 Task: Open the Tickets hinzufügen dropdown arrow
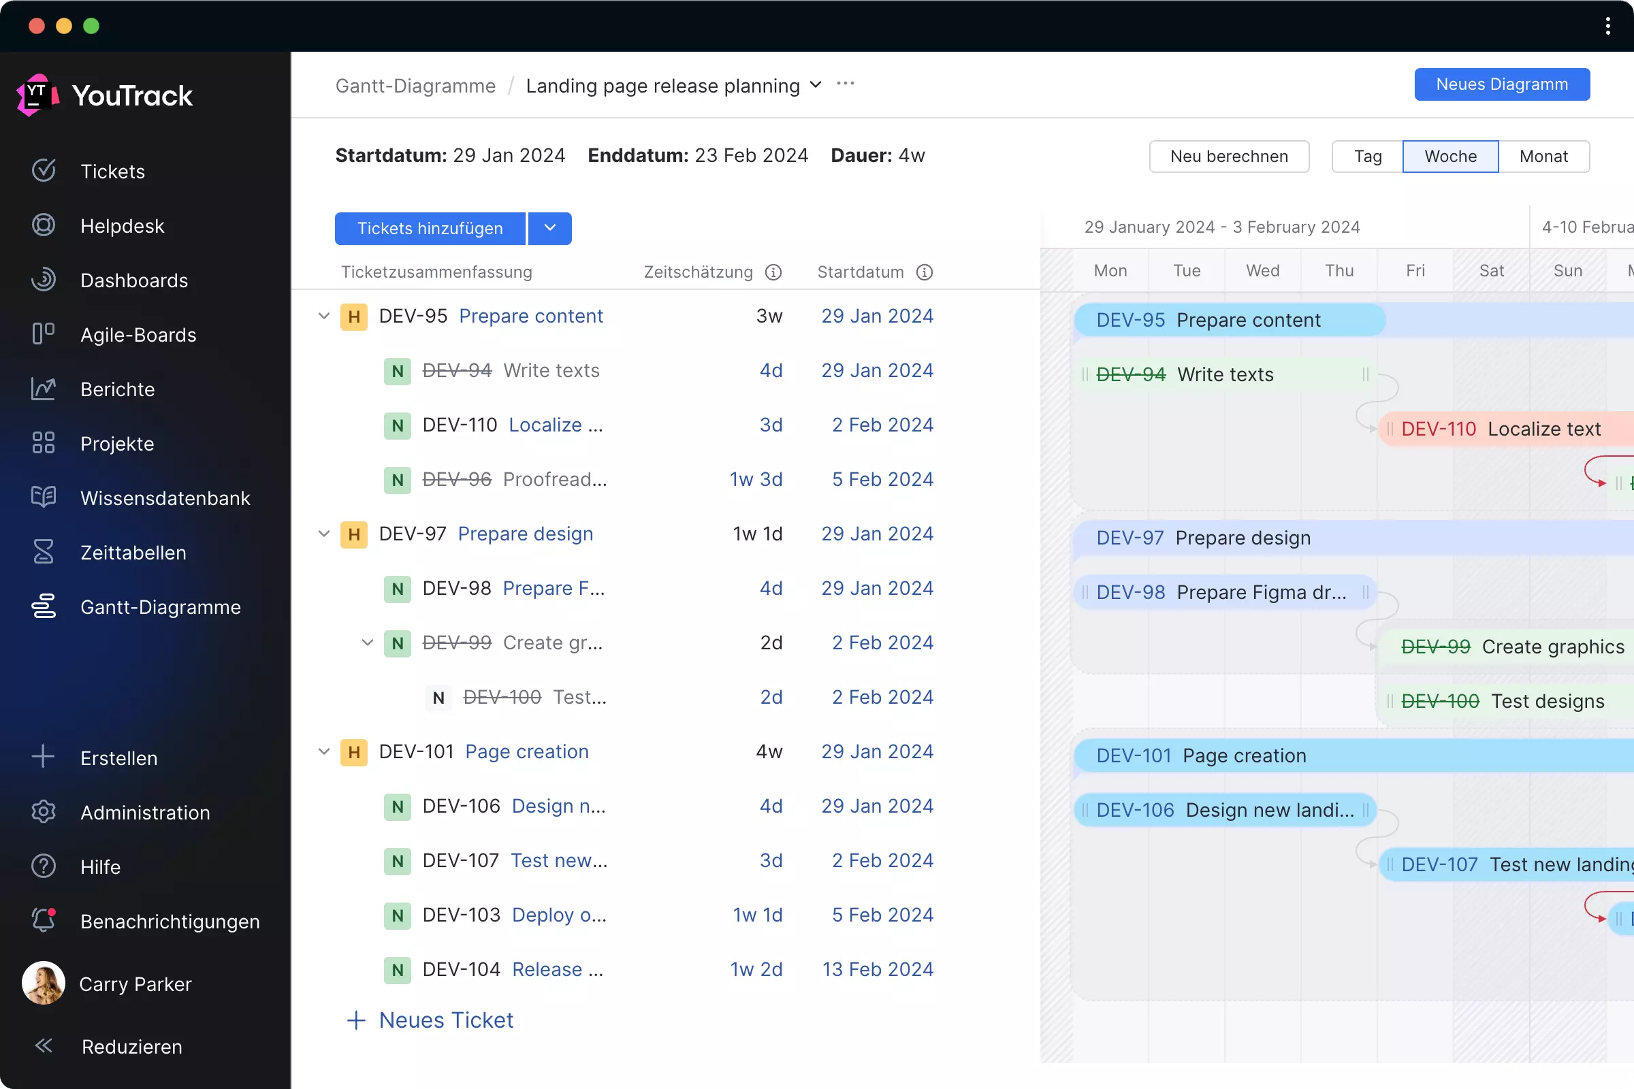[x=549, y=229]
